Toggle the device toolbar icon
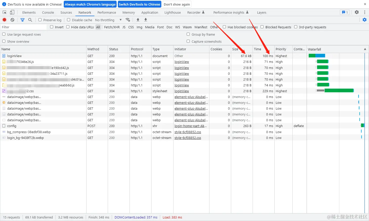369x221 pixels. [x=12, y=12]
